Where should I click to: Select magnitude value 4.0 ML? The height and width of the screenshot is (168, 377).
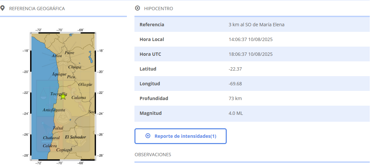coord(236,113)
